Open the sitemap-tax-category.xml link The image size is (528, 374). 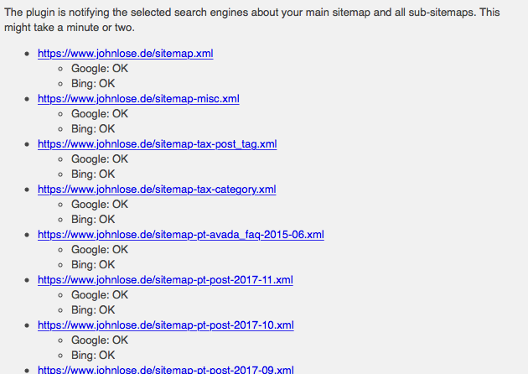coord(157,190)
